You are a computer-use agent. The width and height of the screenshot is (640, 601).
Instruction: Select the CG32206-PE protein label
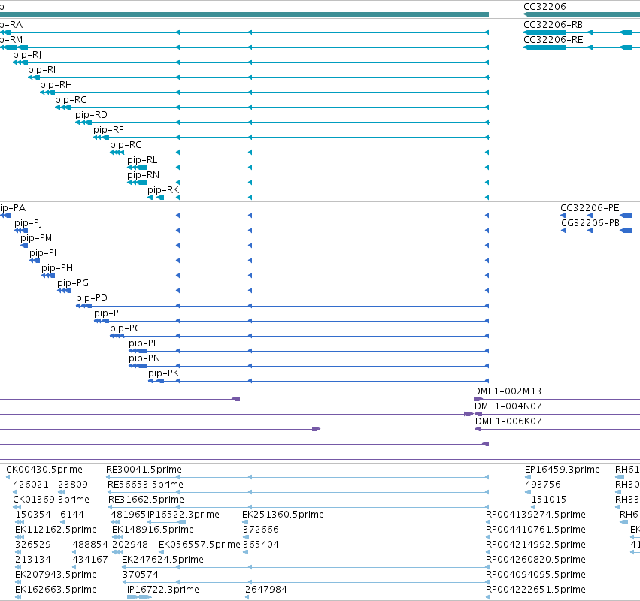click(x=590, y=208)
